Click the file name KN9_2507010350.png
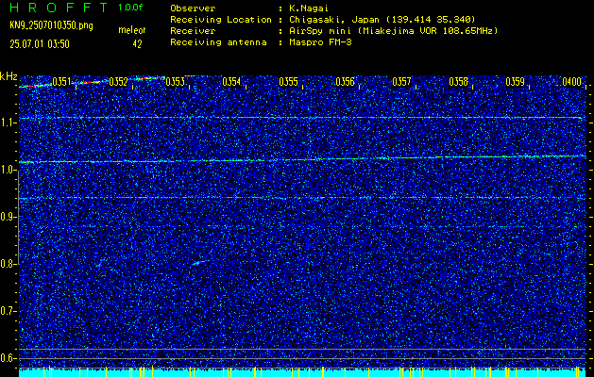Screen dimensions: 594x377 point(51,25)
